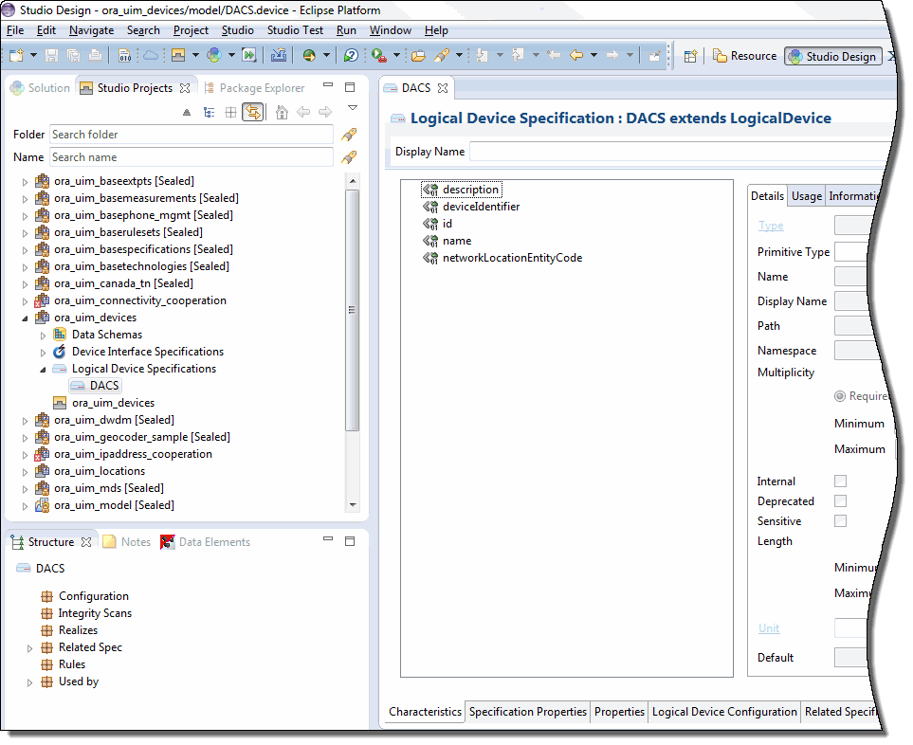Toggle the Link with Editor button

point(253,112)
